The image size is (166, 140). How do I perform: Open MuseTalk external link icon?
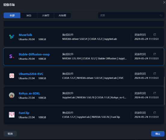[155, 34]
